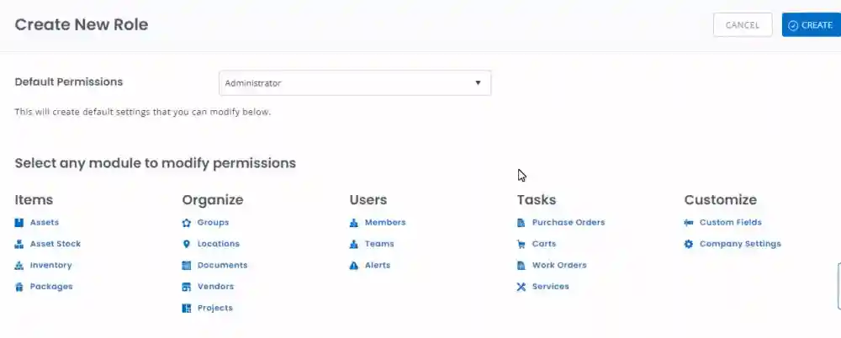Click the Custom Fields icon
Viewport: 841px width, 338px height.
(x=689, y=223)
